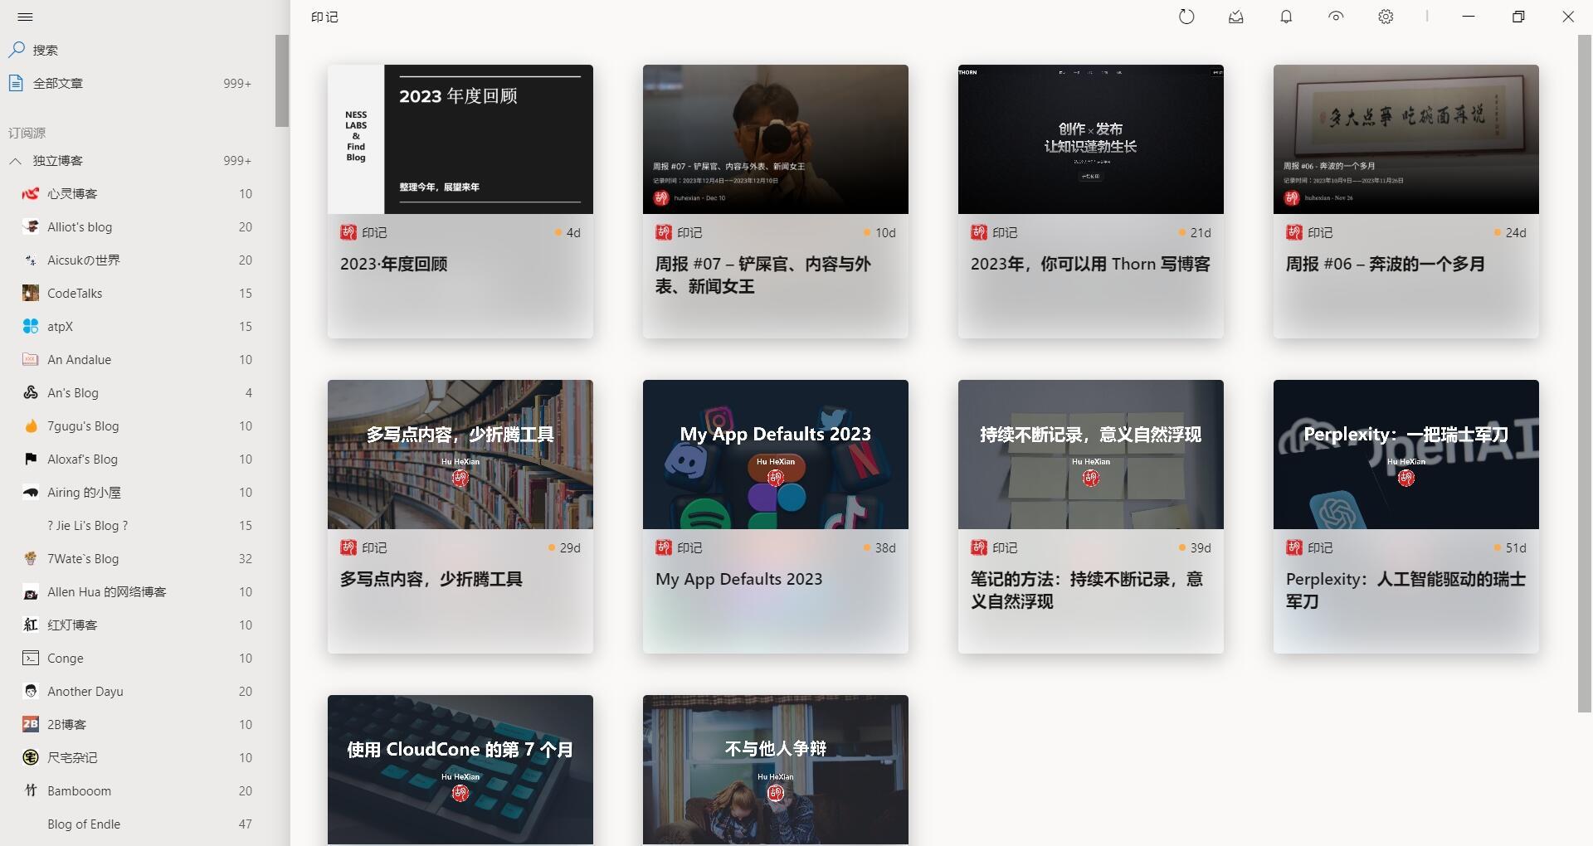Click the 搜索 search label
The width and height of the screenshot is (1593, 846).
pyautogui.click(x=46, y=51)
